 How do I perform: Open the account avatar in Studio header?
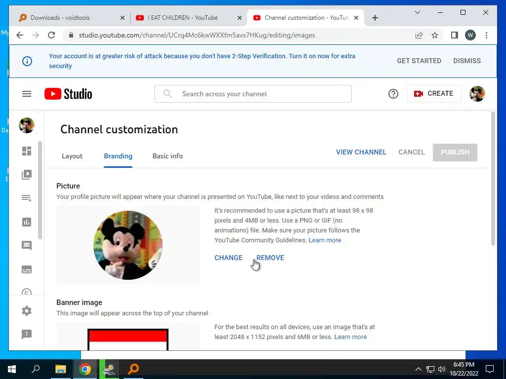pyautogui.click(x=477, y=94)
